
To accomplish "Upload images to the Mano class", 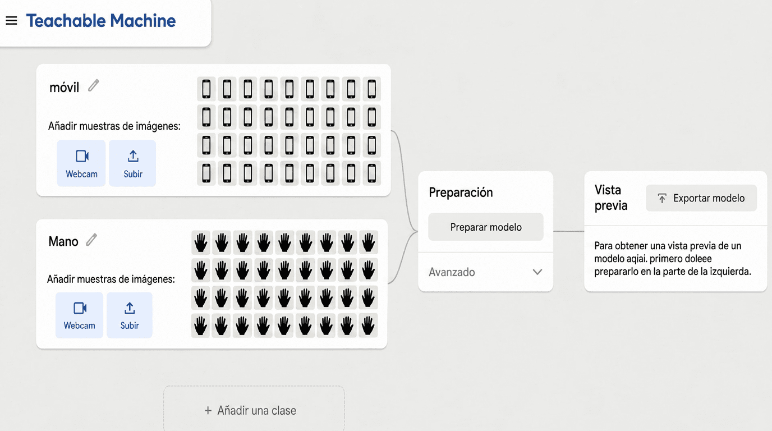I will tap(130, 315).
